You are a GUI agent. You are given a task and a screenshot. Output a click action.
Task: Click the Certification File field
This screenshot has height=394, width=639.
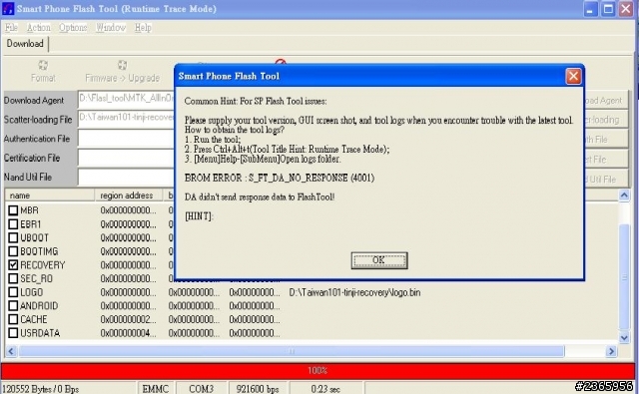[127, 158]
